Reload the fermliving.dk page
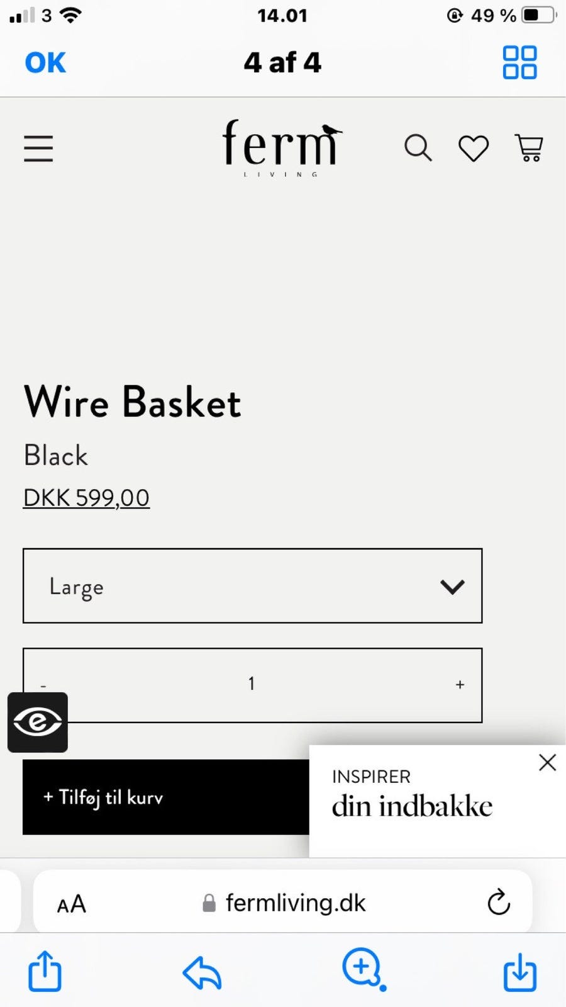 click(x=499, y=903)
